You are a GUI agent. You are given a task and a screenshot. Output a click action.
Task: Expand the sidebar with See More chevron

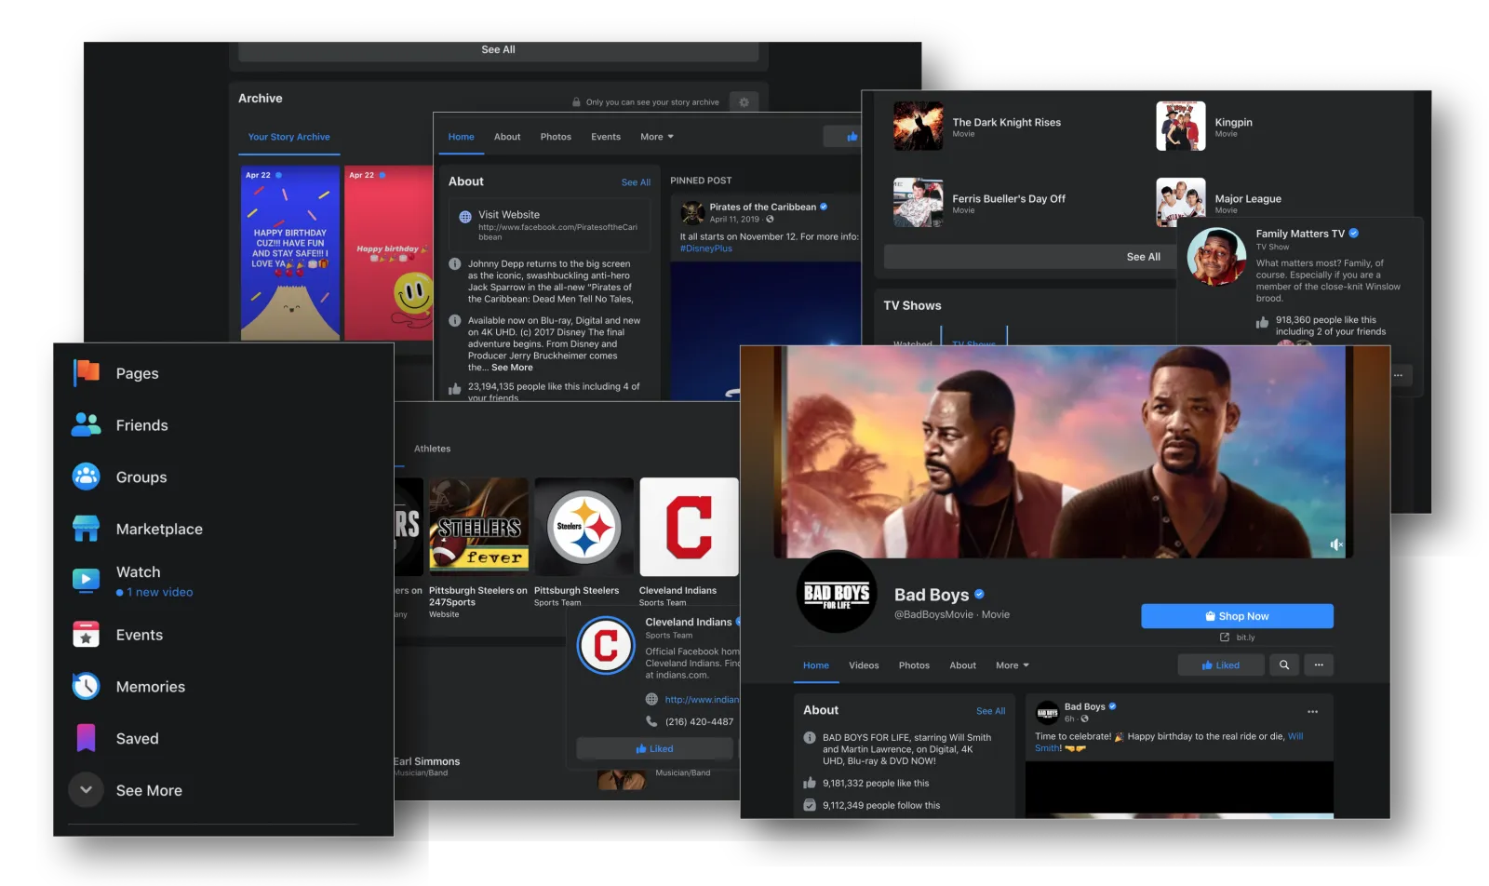pos(86,790)
